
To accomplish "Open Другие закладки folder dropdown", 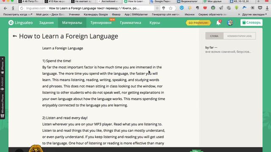I will coord(254,14).
